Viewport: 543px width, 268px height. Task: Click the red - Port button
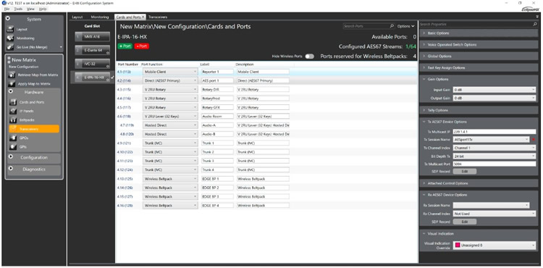pyautogui.click(x=141, y=46)
